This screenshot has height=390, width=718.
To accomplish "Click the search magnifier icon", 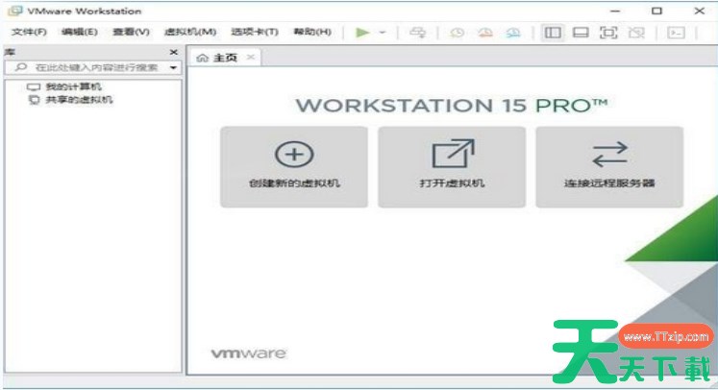I will (21, 67).
